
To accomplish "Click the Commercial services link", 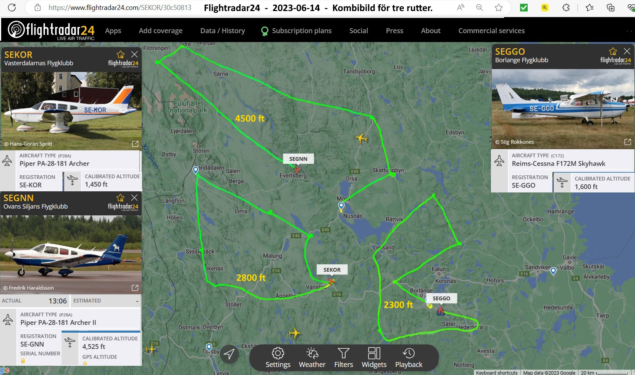I will (491, 31).
